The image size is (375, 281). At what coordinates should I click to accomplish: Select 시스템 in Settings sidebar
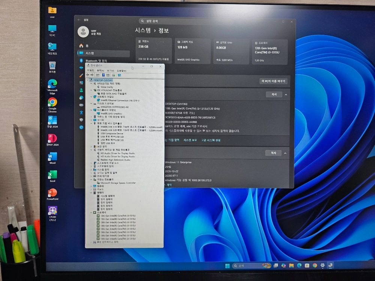coord(103,53)
